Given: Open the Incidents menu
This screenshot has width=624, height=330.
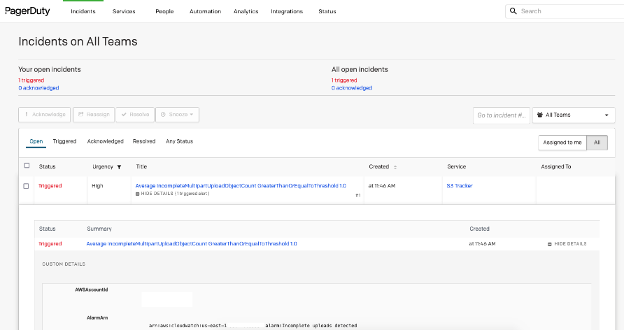Looking at the screenshot, I should (83, 11).
